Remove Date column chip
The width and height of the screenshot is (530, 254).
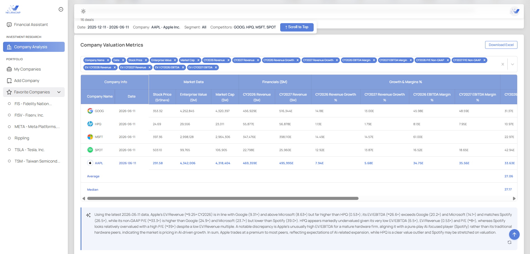(x=123, y=60)
